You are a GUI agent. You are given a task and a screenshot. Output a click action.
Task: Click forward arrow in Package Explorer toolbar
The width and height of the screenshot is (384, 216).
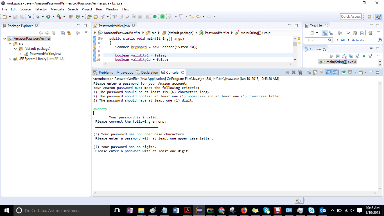pyautogui.click(x=48, y=33)
